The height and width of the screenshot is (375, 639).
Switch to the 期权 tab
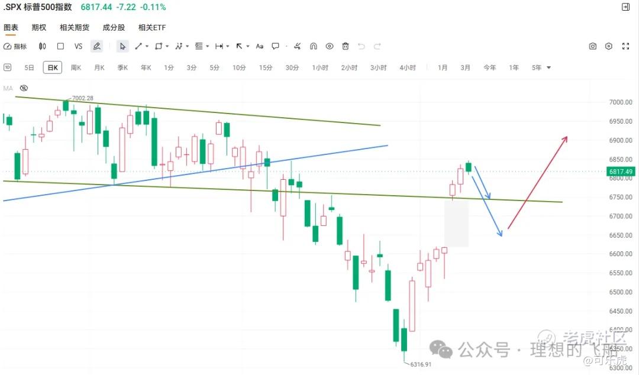[x=39, y=27]
